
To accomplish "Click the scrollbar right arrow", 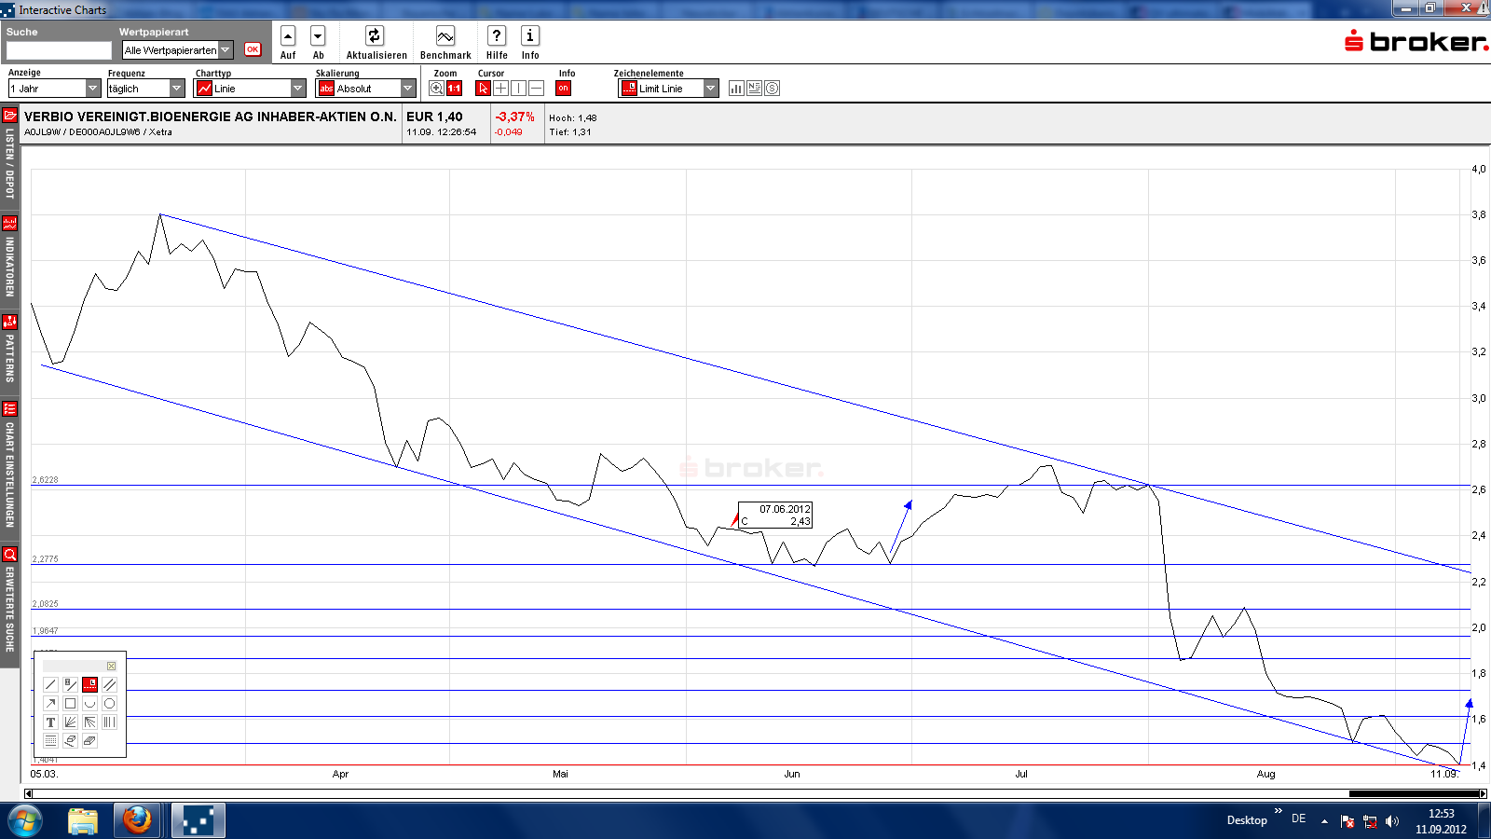I will 1483,794.
